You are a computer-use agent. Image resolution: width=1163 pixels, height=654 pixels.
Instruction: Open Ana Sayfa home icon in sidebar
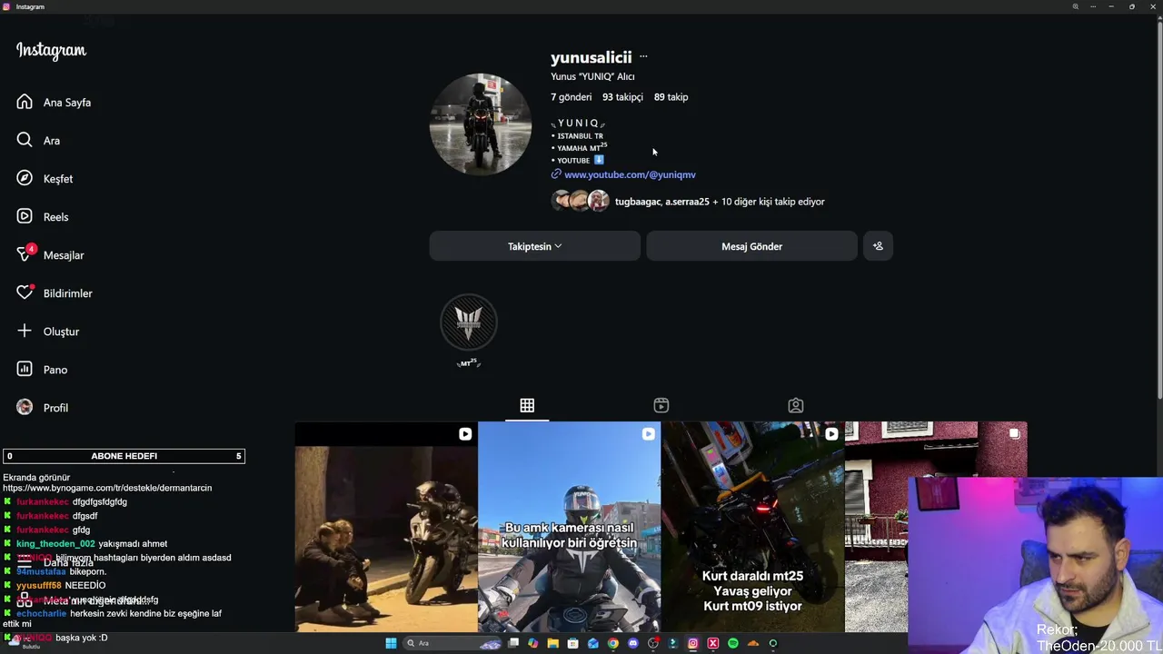25,102
